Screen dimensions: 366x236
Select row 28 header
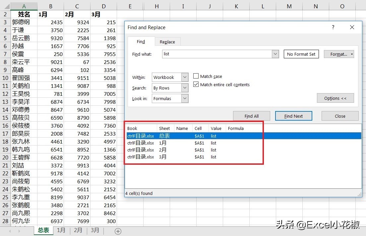click(x=5, y=221)
